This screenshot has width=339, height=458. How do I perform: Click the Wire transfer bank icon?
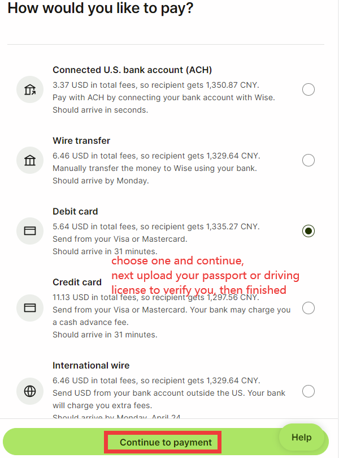click(x=30, y=160)
